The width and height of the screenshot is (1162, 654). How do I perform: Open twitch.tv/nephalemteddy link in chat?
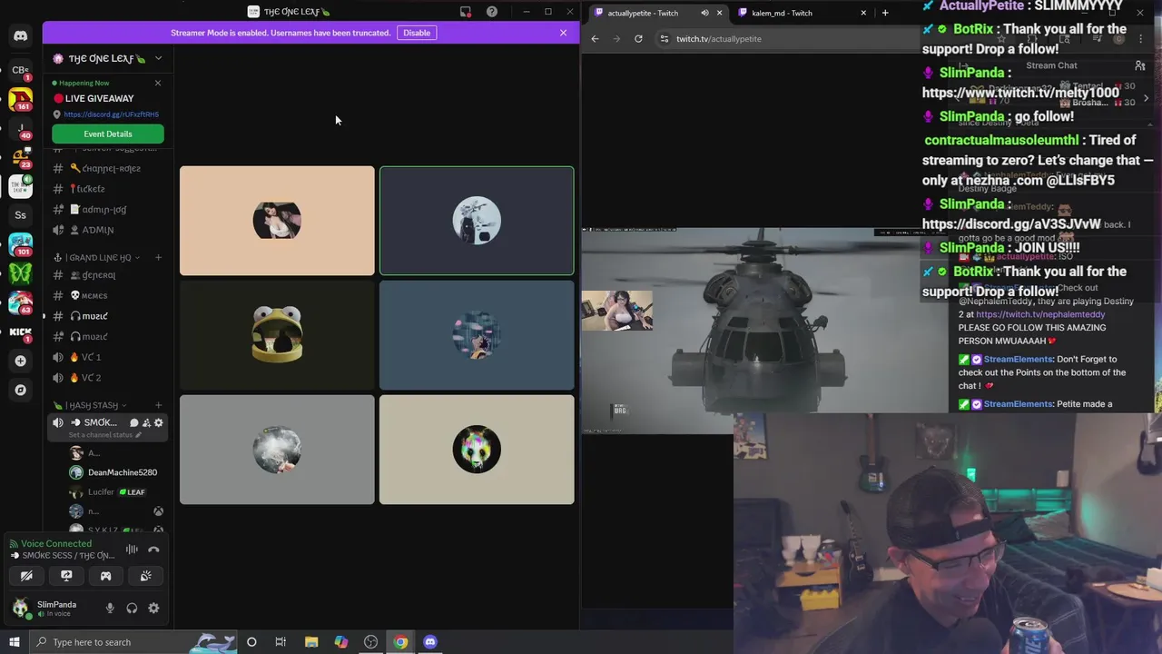1040,314
